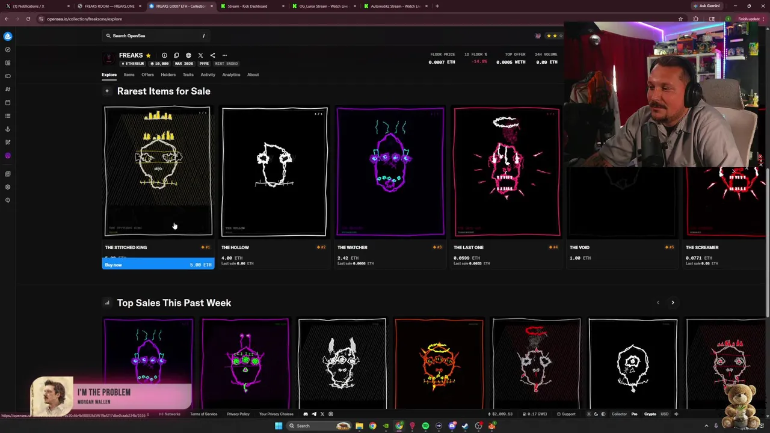
Task: Switch to Collector mode in footer
Action: (x=619, y=414)
